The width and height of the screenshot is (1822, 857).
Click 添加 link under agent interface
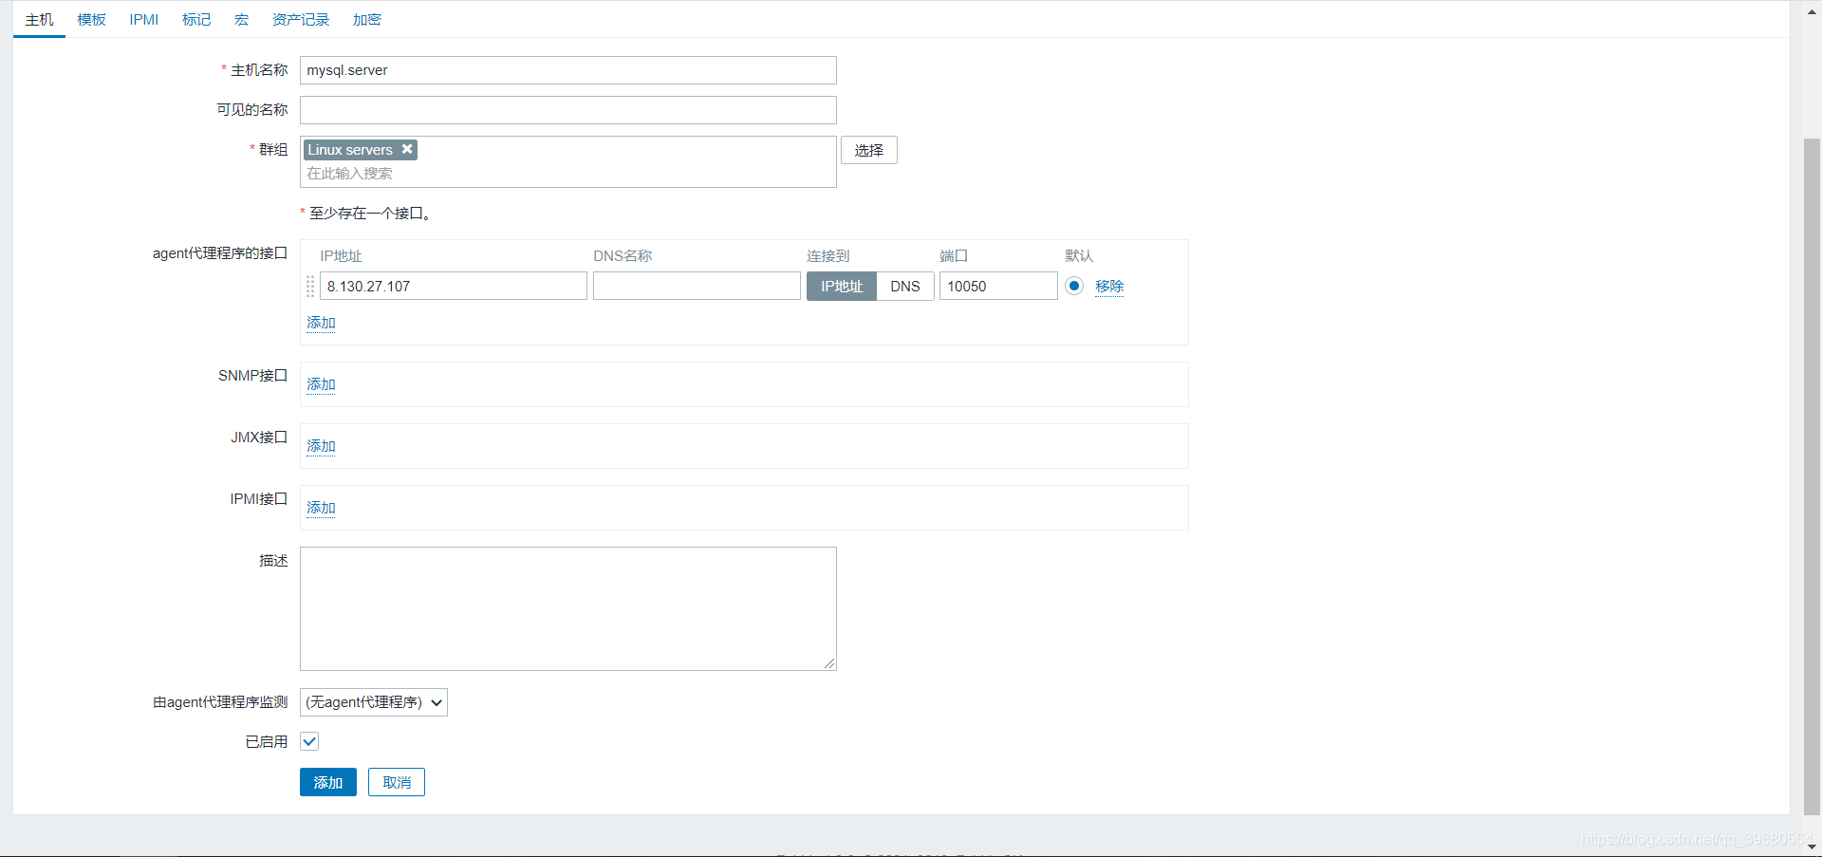(x=321, y=323)
